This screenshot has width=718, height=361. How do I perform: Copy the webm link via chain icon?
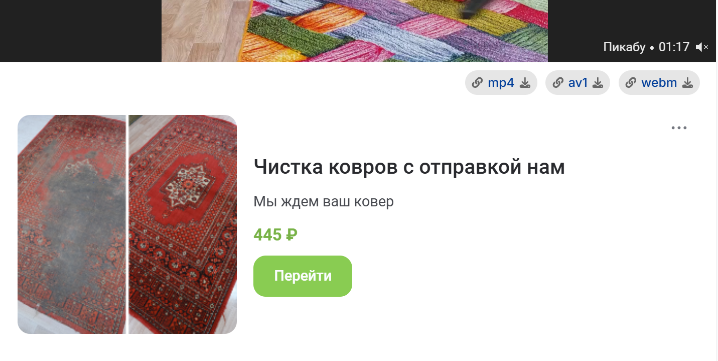(x=631, y=83)
